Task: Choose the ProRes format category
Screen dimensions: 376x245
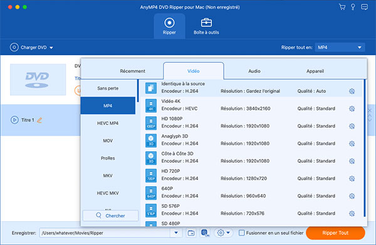Action: click(x=108, y=158)
